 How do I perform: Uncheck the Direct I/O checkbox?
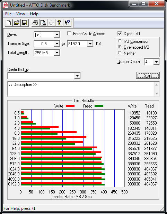pos(120,34)
